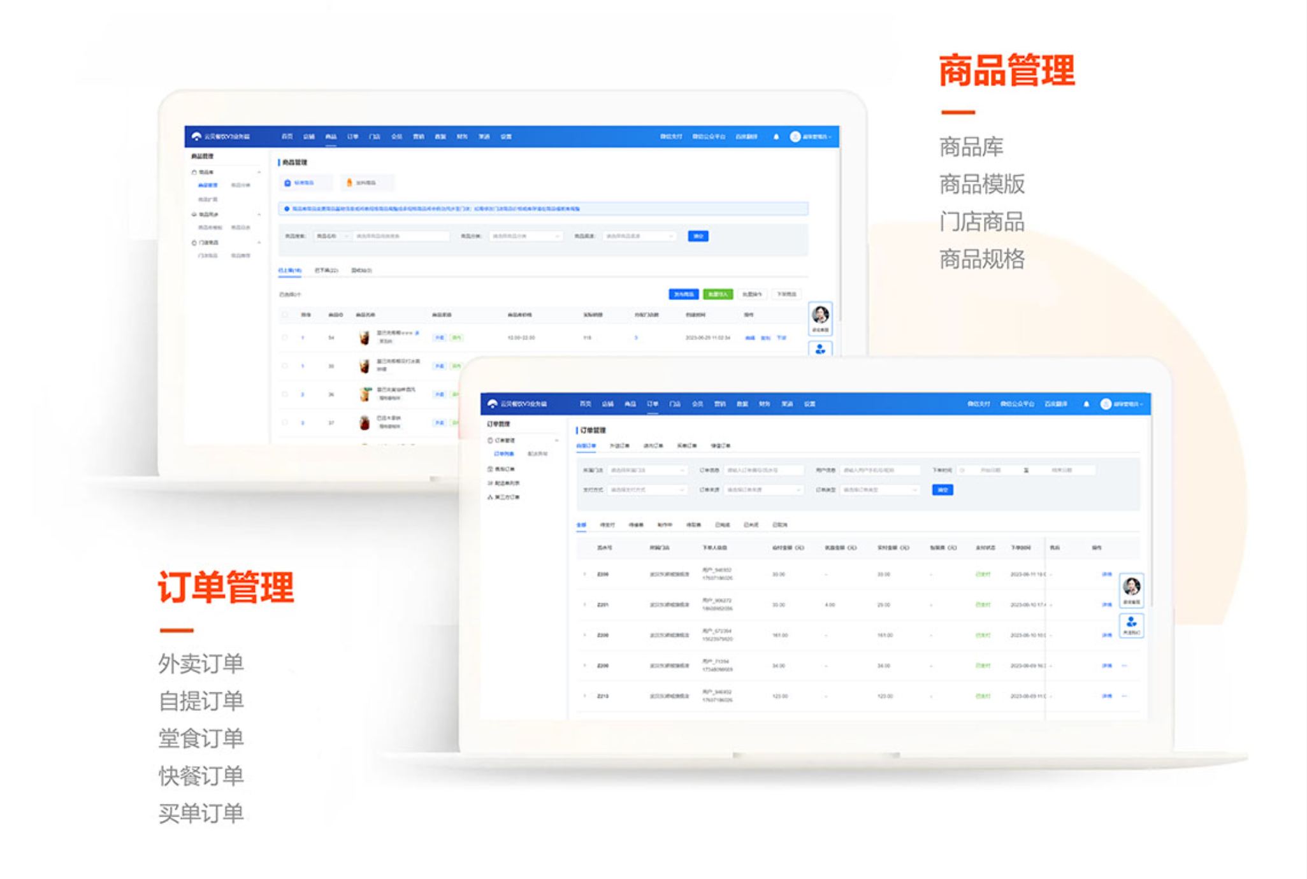
Task: Click green batch import button above product table
Action: click(718, 294)
